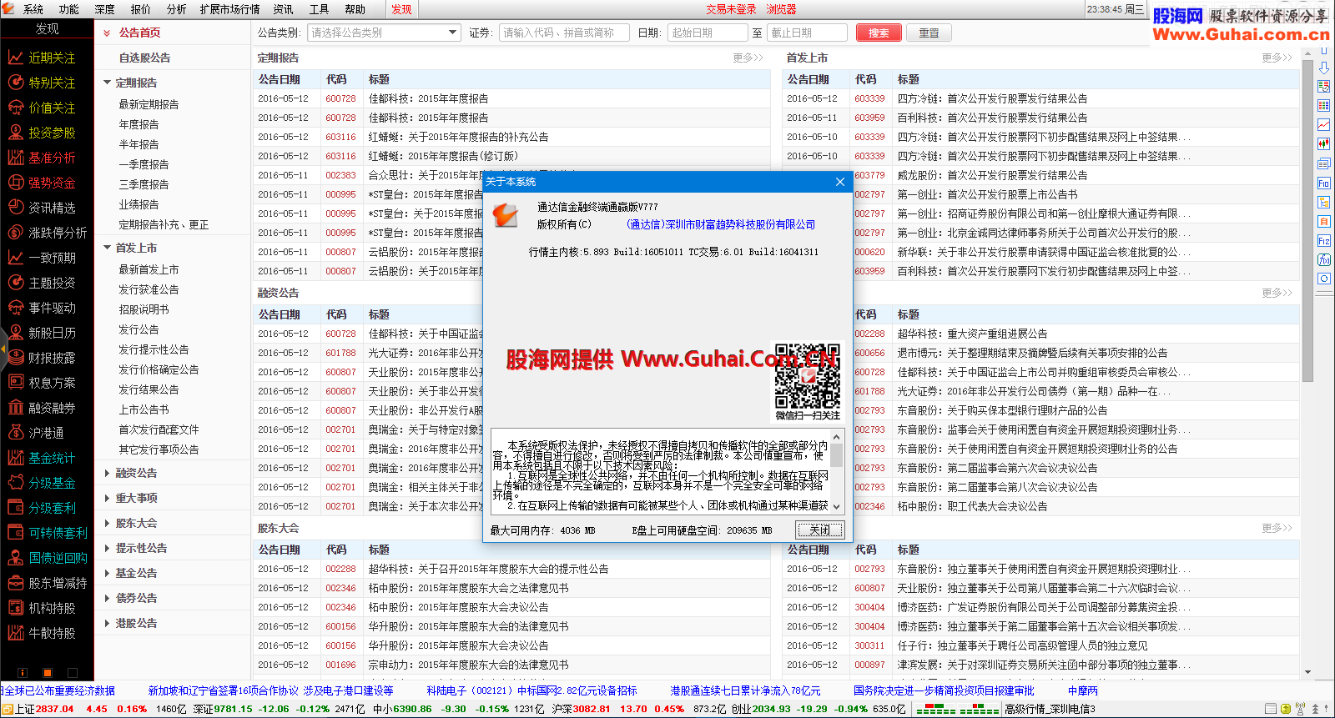Click the tree structure icon in right toolbar
1335x718 pixels.
[x=1323, y=202]
